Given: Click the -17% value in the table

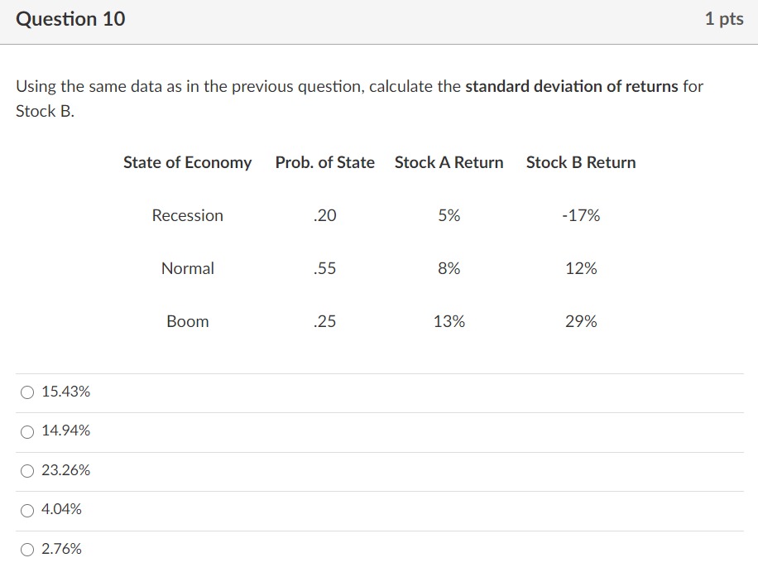Looking at the screenshot, I should [579, 215].
